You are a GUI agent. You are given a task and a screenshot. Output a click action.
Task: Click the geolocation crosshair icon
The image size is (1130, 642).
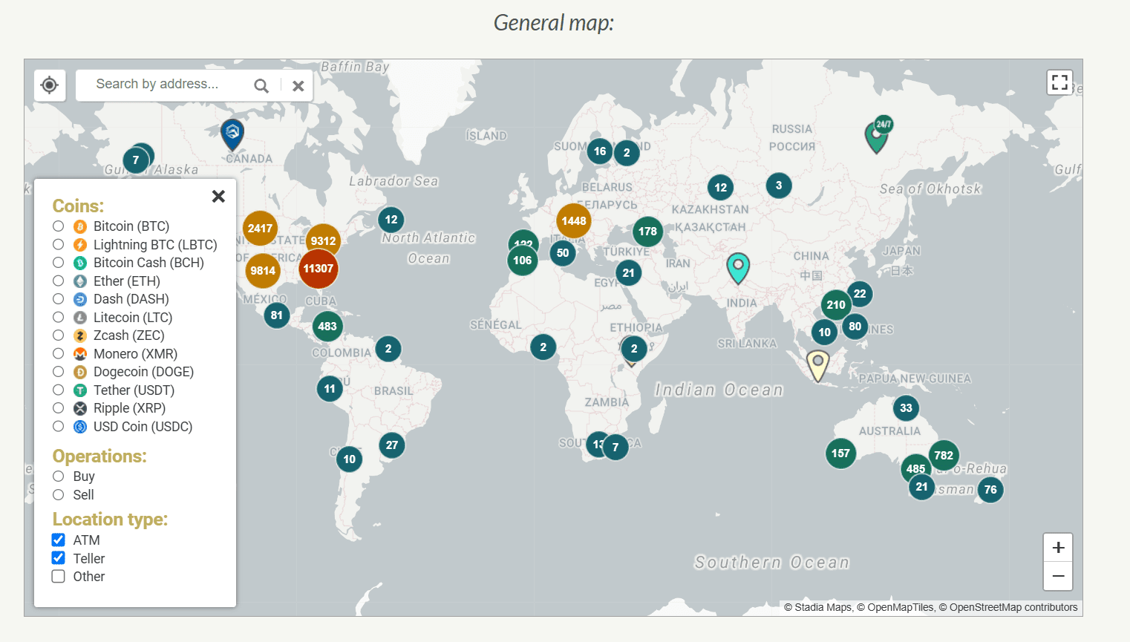coord(49,85)
